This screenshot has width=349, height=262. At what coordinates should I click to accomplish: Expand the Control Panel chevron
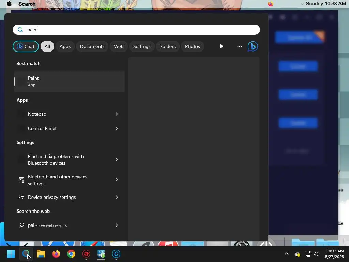tap(117, 128)
